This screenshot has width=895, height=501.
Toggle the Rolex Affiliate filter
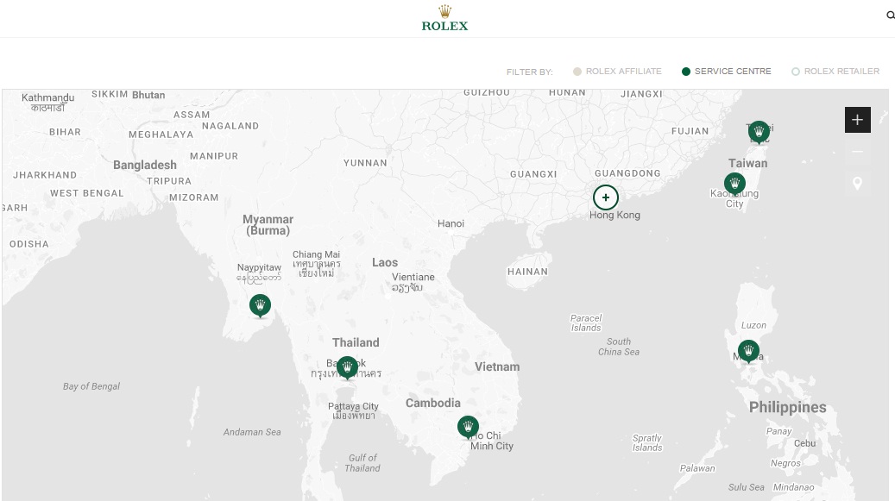616,72
